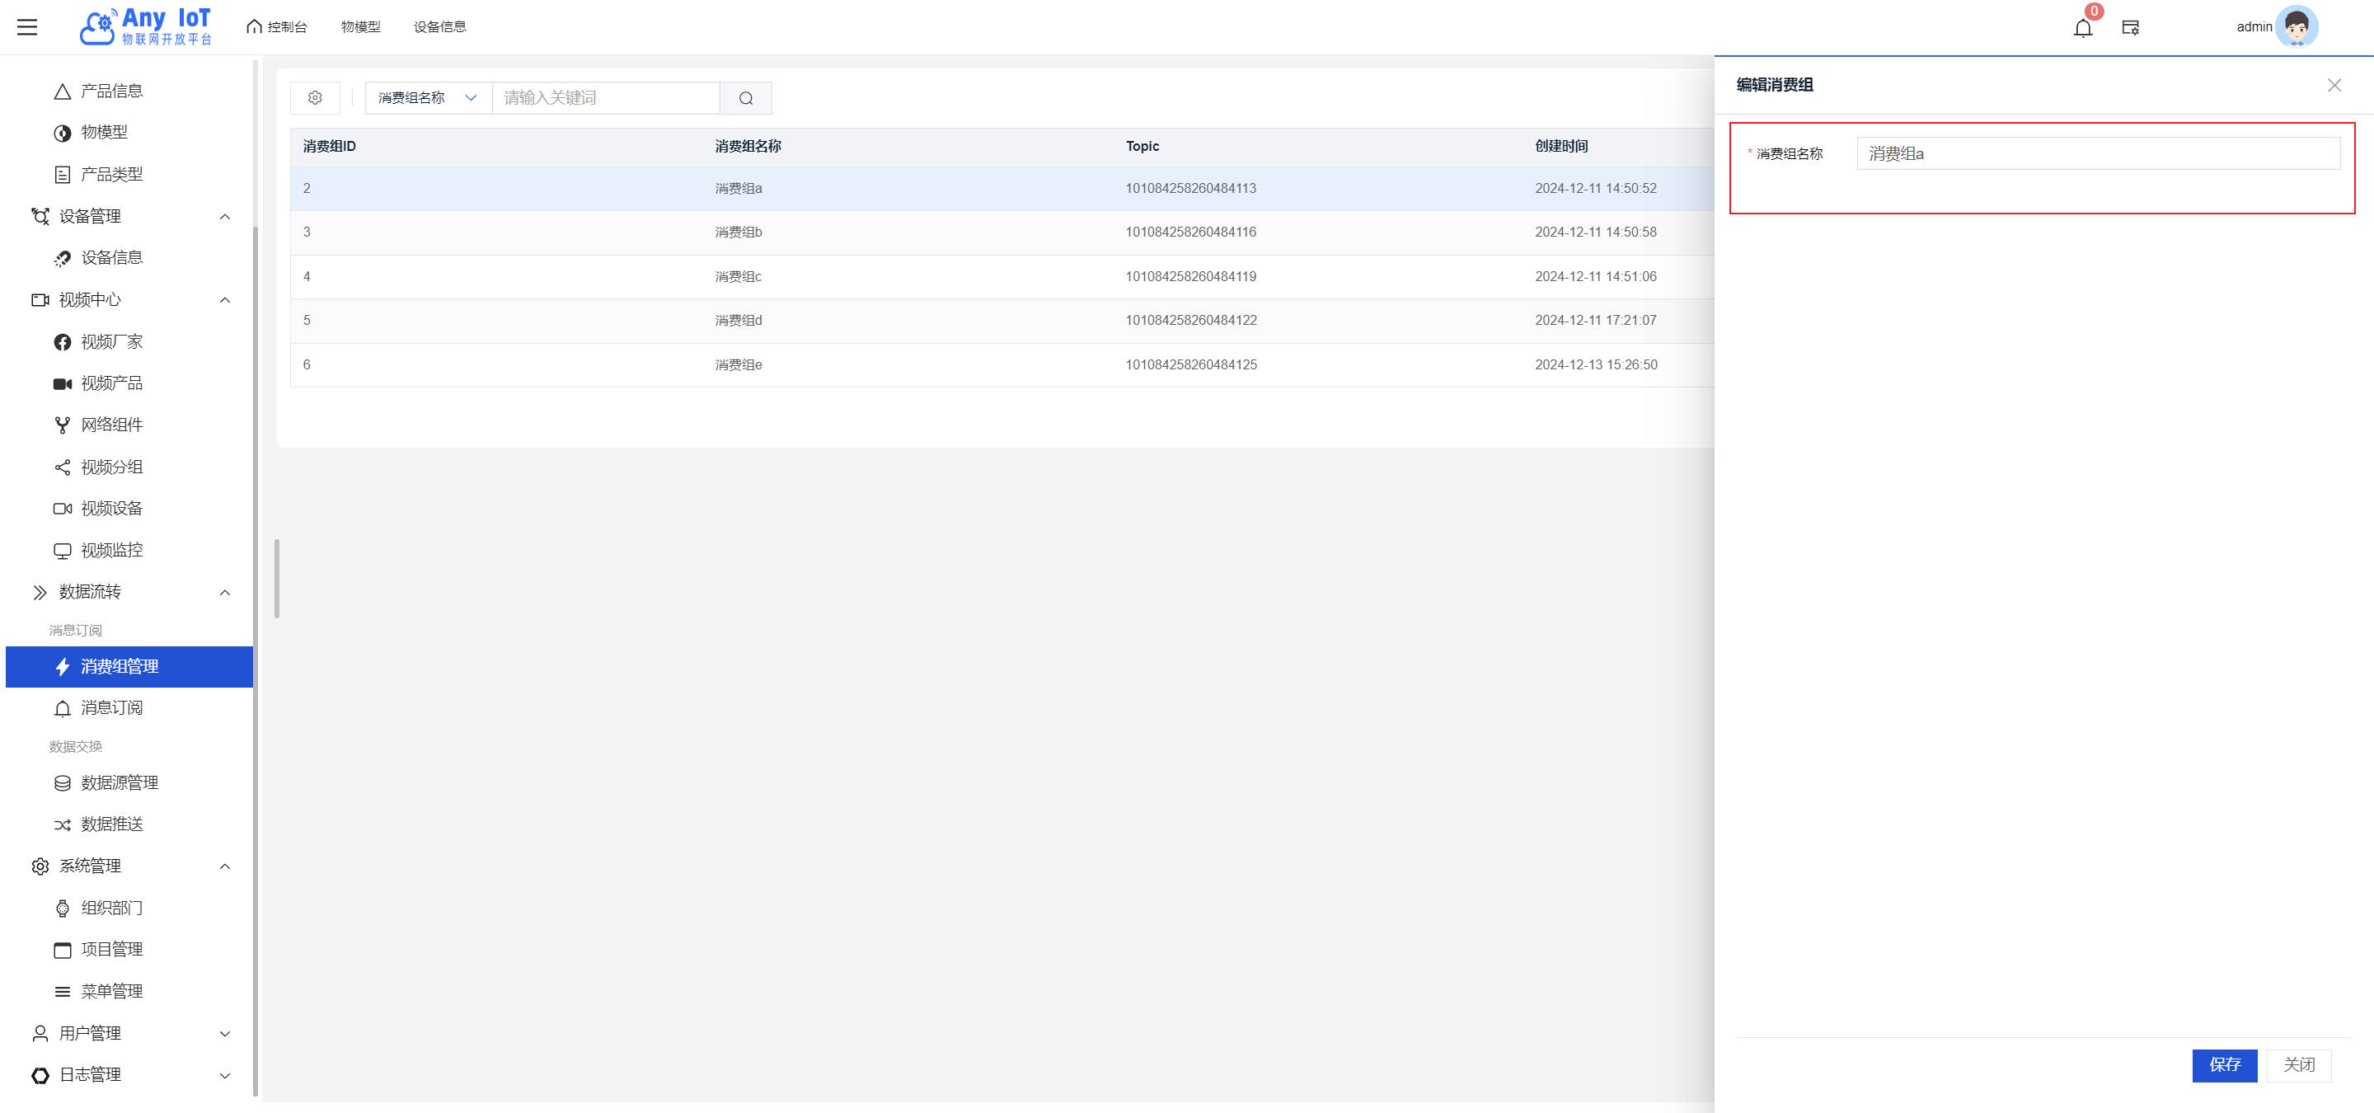2374x1113 pixels.
Task: Open 数据源管理 sidebar item
Action: [119, 782]
